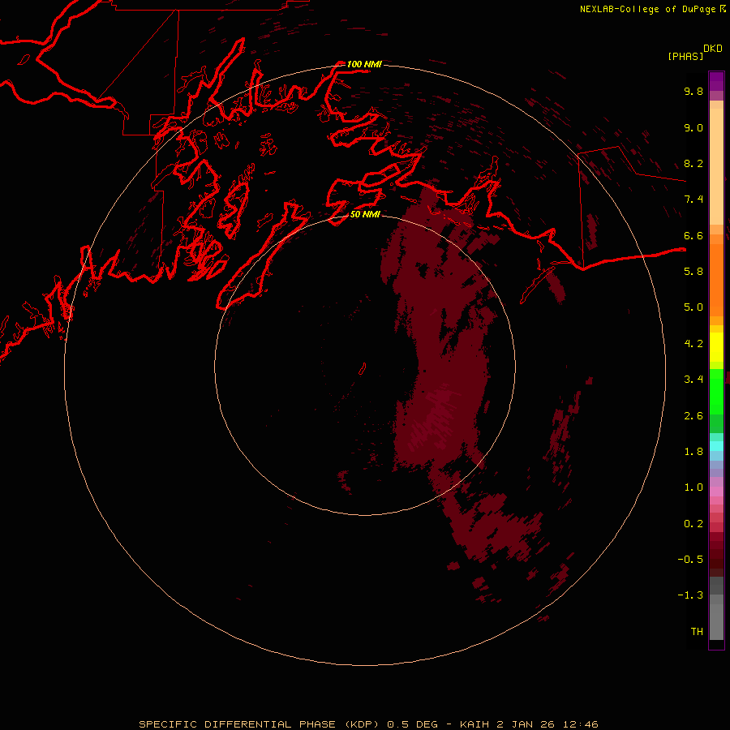Click the 0.2 legend value
Viewport: 730px width, 730px height.
693,524
